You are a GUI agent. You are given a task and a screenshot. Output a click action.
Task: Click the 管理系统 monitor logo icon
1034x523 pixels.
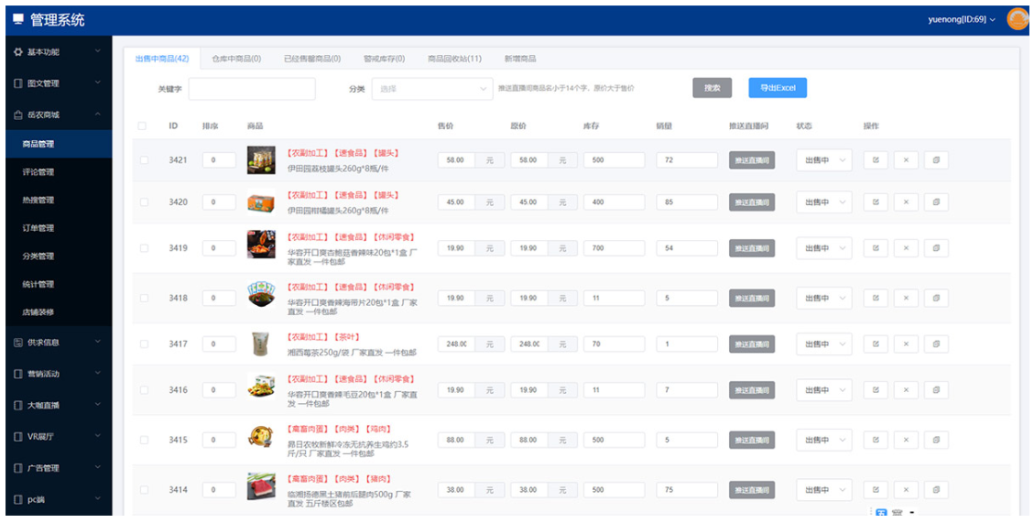coord(17,20)
